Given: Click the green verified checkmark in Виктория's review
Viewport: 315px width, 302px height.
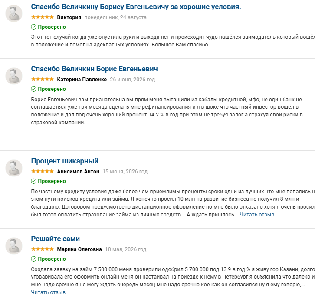Looking at the screenshot, I should [33, 27].
